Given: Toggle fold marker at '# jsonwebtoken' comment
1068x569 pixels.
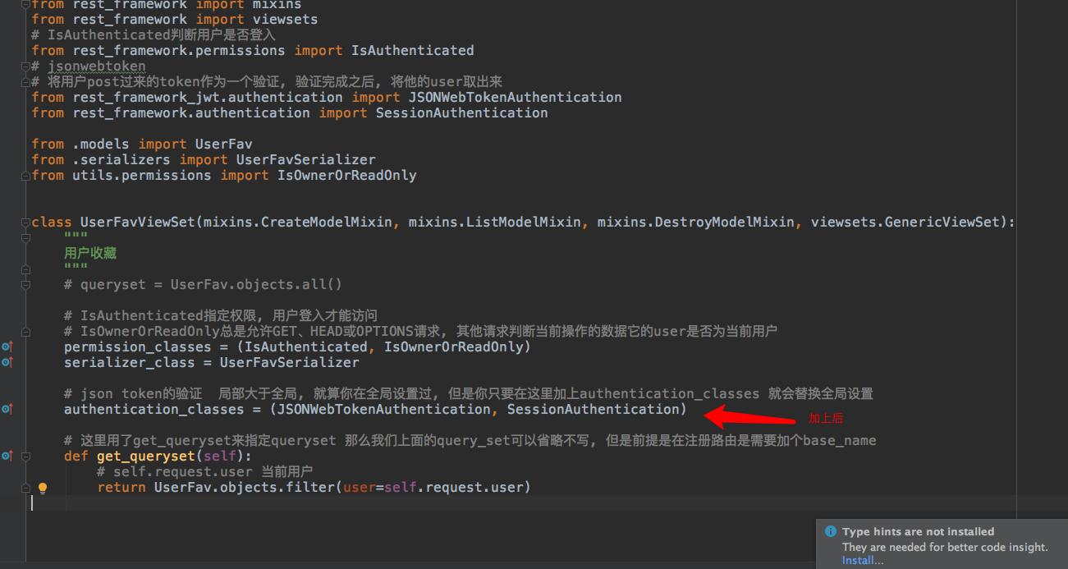Looking at the screenshot, I should pos(26,66).
